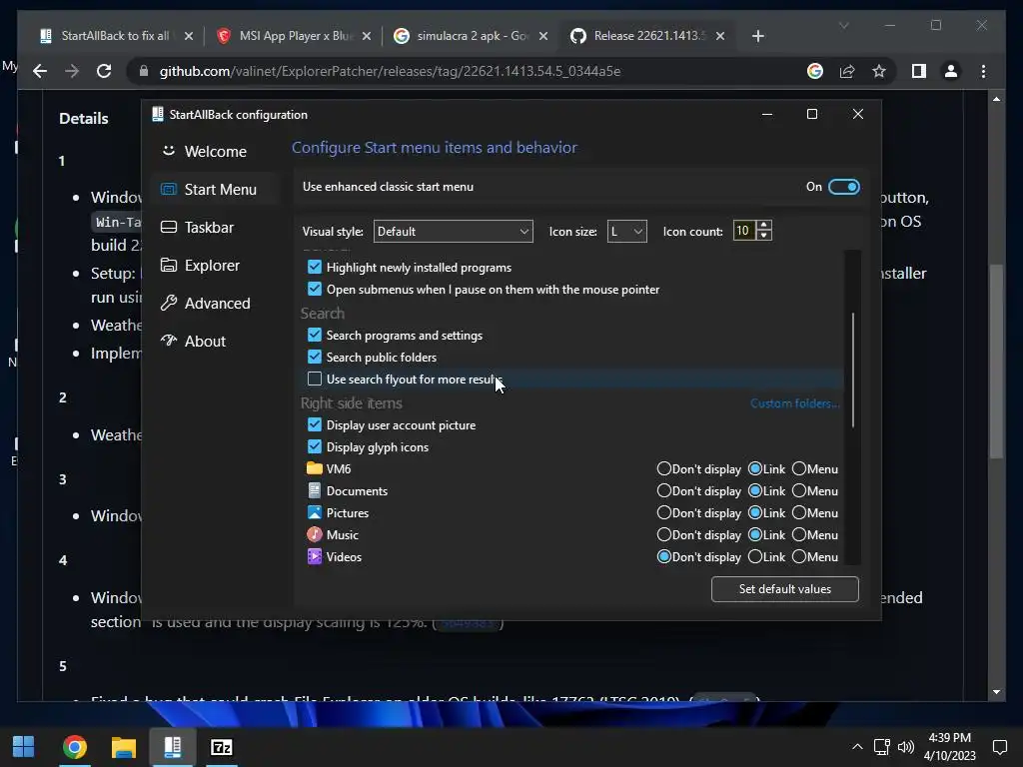Open 7-Zip from taskbar
Image resolution: width=1023 pixels, height=767 pixels.
(x=221, y=747)
